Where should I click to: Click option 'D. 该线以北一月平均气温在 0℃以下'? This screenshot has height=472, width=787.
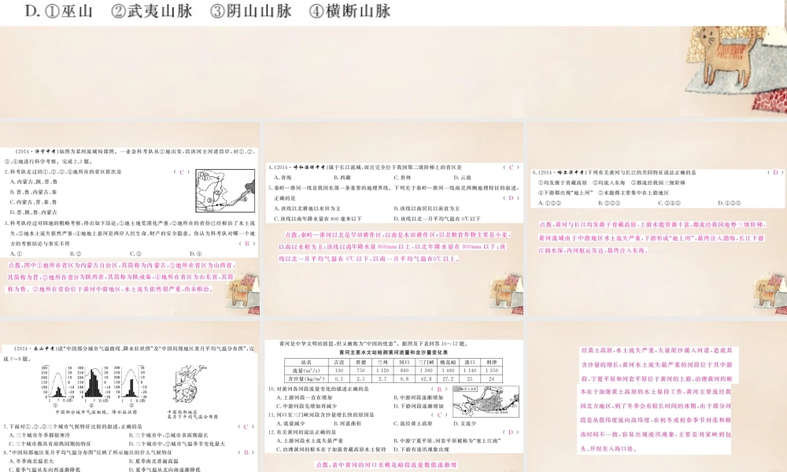tap(437, 219)
